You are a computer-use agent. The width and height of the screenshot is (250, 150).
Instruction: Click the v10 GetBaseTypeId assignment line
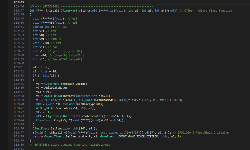click(x=70, y=104)
